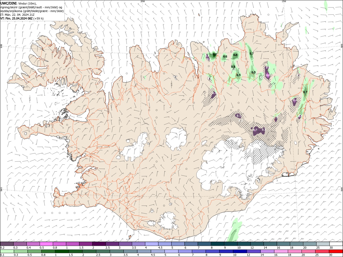Pick the bright pink 0.5–0.8 swatch on the upper scale
The width and height of the screenshot is (343, 257).
(46, 244)
